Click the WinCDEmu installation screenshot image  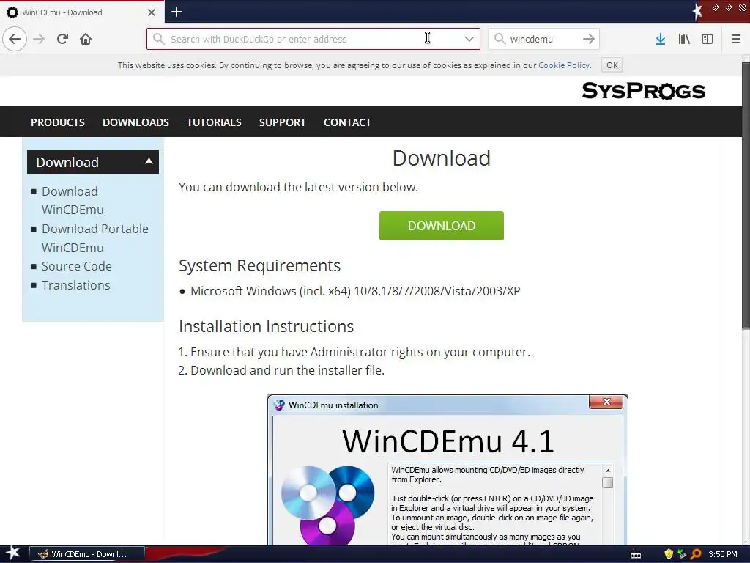pos(448,470)
